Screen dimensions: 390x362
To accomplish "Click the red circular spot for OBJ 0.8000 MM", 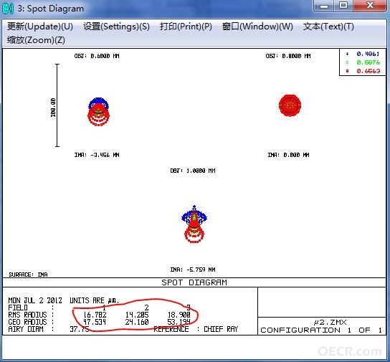I will coord(290,105).
